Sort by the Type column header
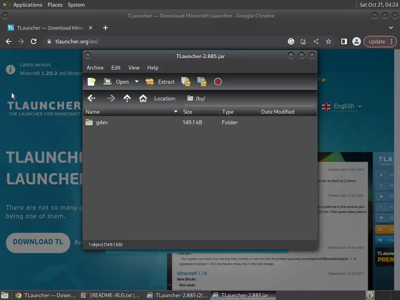 coord(239,112)
